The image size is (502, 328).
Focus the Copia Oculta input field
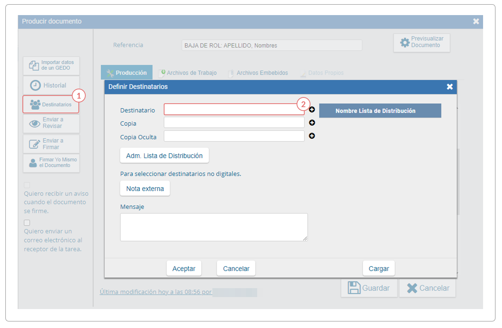[x=234, y=136]
